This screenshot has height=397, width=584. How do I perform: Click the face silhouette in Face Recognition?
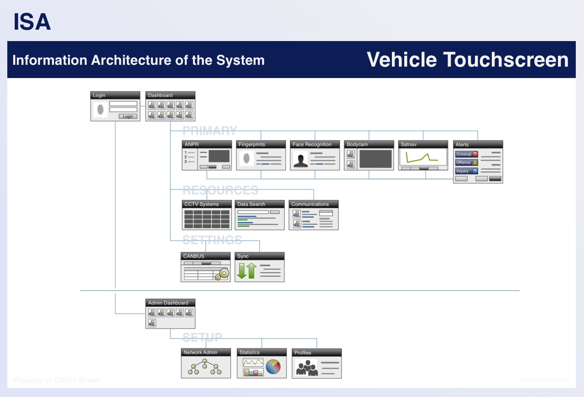coord(300,160)
